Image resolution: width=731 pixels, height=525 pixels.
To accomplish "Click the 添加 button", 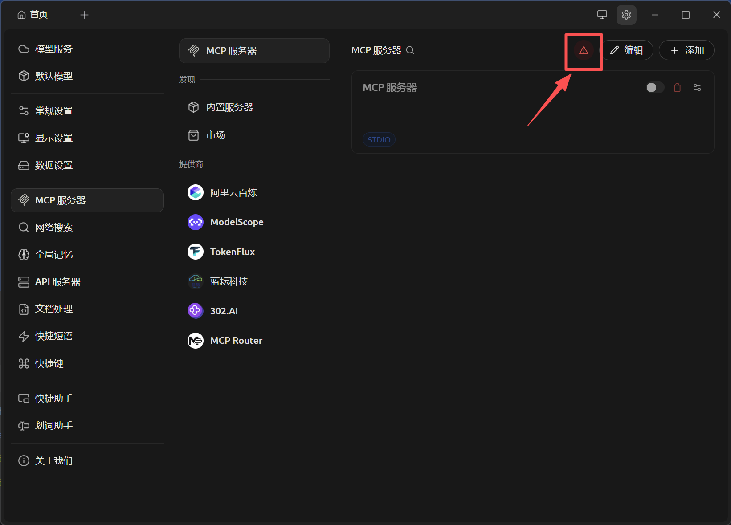I will tap(686, 50).
